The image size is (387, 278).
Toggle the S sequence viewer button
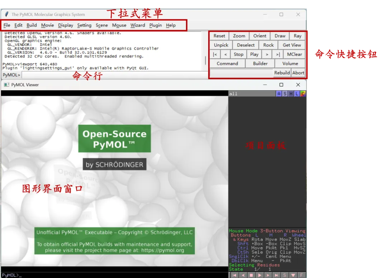285,275
